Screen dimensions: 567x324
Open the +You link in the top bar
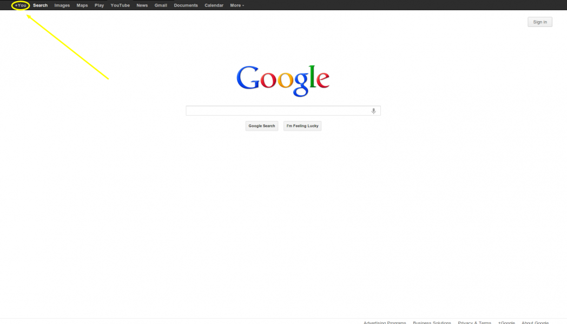pos(21,5)
